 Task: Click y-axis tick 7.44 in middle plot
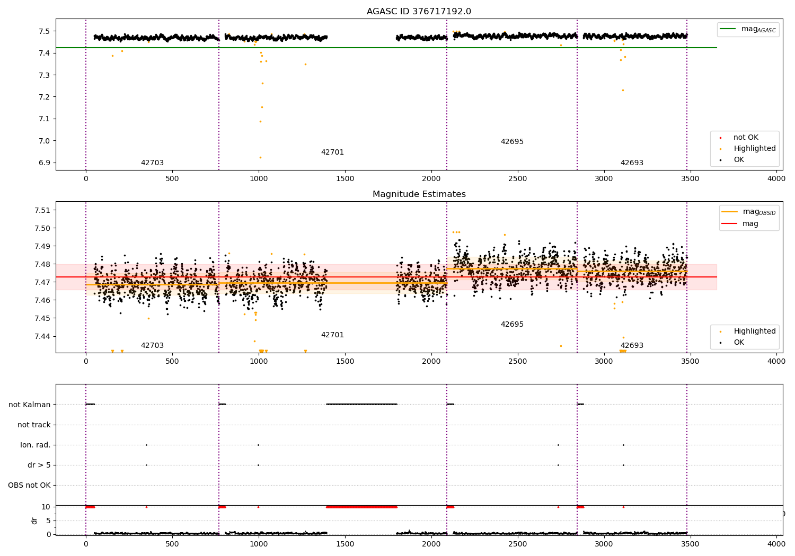(x=43, y=337)
